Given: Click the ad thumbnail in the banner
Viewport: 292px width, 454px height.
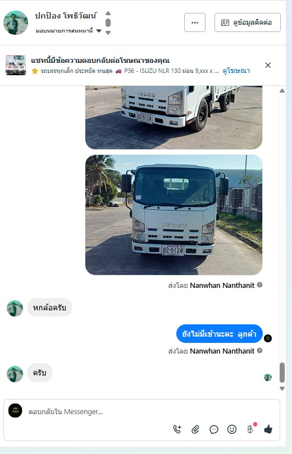Looking at the screenshot, I should coord(16,65).
